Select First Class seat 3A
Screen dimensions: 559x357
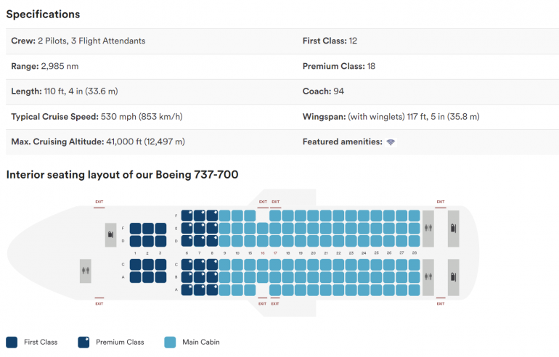[x=160, y=277]
